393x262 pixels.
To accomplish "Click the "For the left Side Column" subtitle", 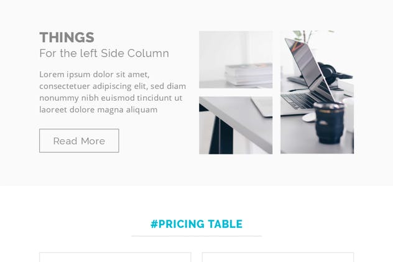I will point(104,54).
